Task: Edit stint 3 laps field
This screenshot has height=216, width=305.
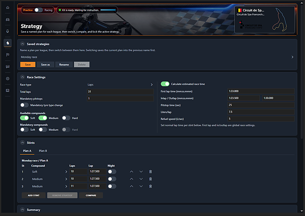Action: 78,186
